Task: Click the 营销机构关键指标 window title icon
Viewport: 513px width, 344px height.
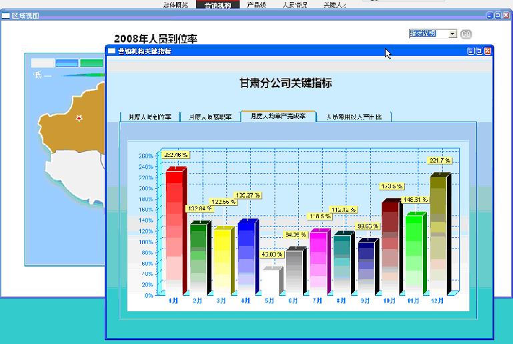Action: pos(111,51)
